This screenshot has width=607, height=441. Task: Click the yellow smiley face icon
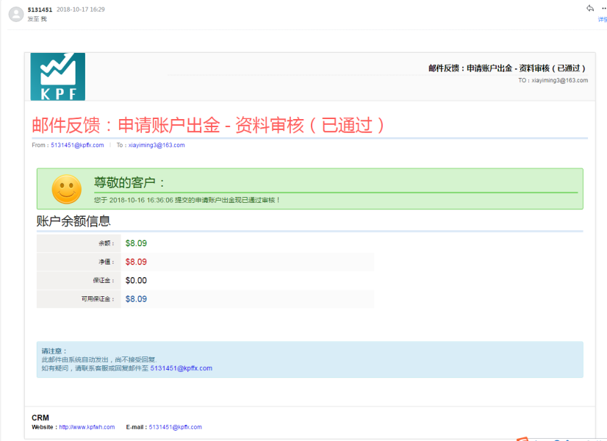(x=66, y=189)
